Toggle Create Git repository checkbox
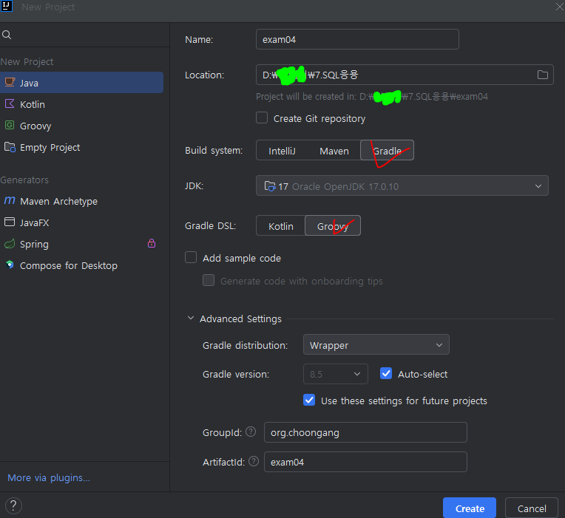The height and width of the screenshot is (518, 565). [x=262, y=117]
